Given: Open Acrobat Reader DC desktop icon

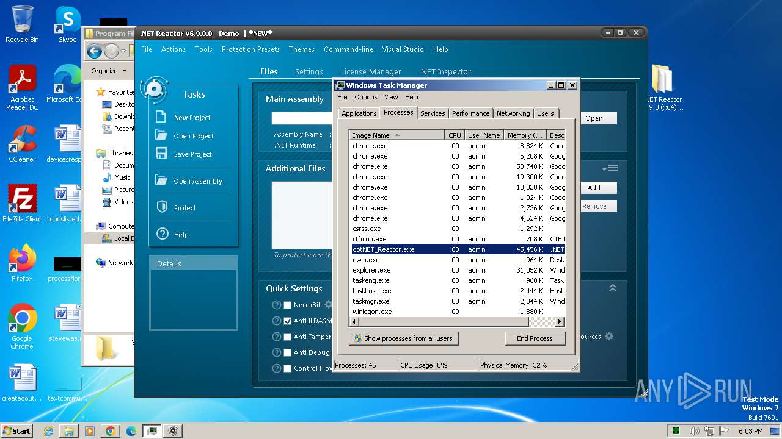Looking at the screenshot, I should pos(22,88).
